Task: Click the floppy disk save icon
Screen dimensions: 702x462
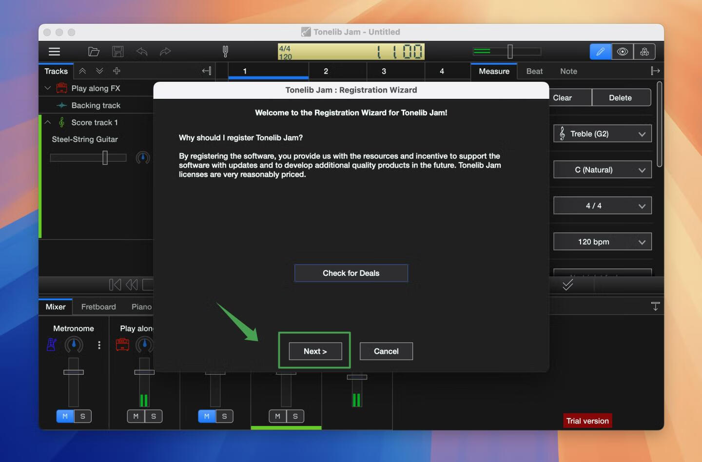Action: pyautogui.click(x=118, y=52)
